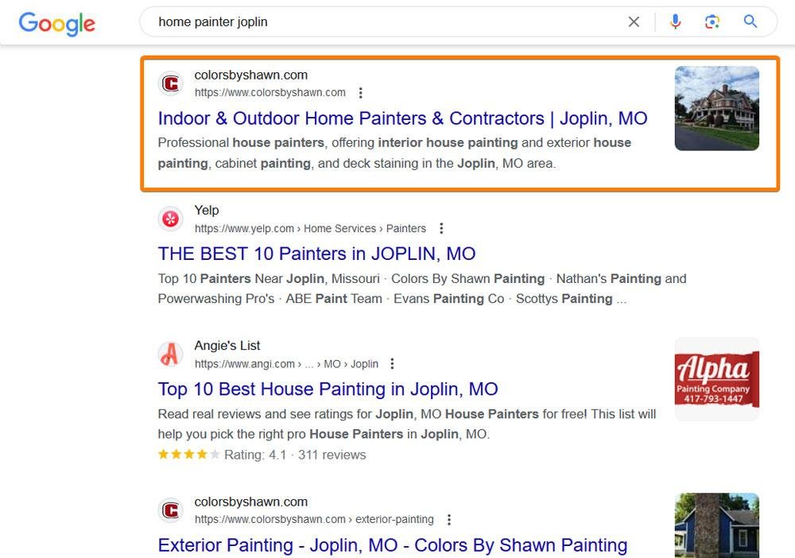Clear the search query with X
Screen dimensions: 795x558
pyautogui.click(x=634, y=21)
